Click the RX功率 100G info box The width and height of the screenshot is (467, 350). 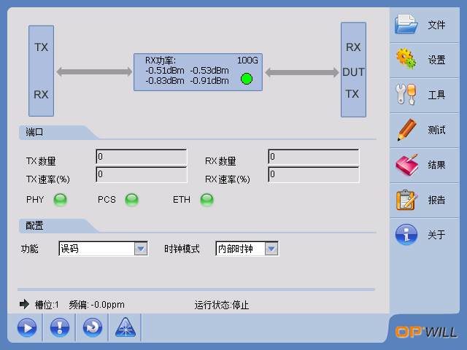pyautogui.click(x=198, y=72)
